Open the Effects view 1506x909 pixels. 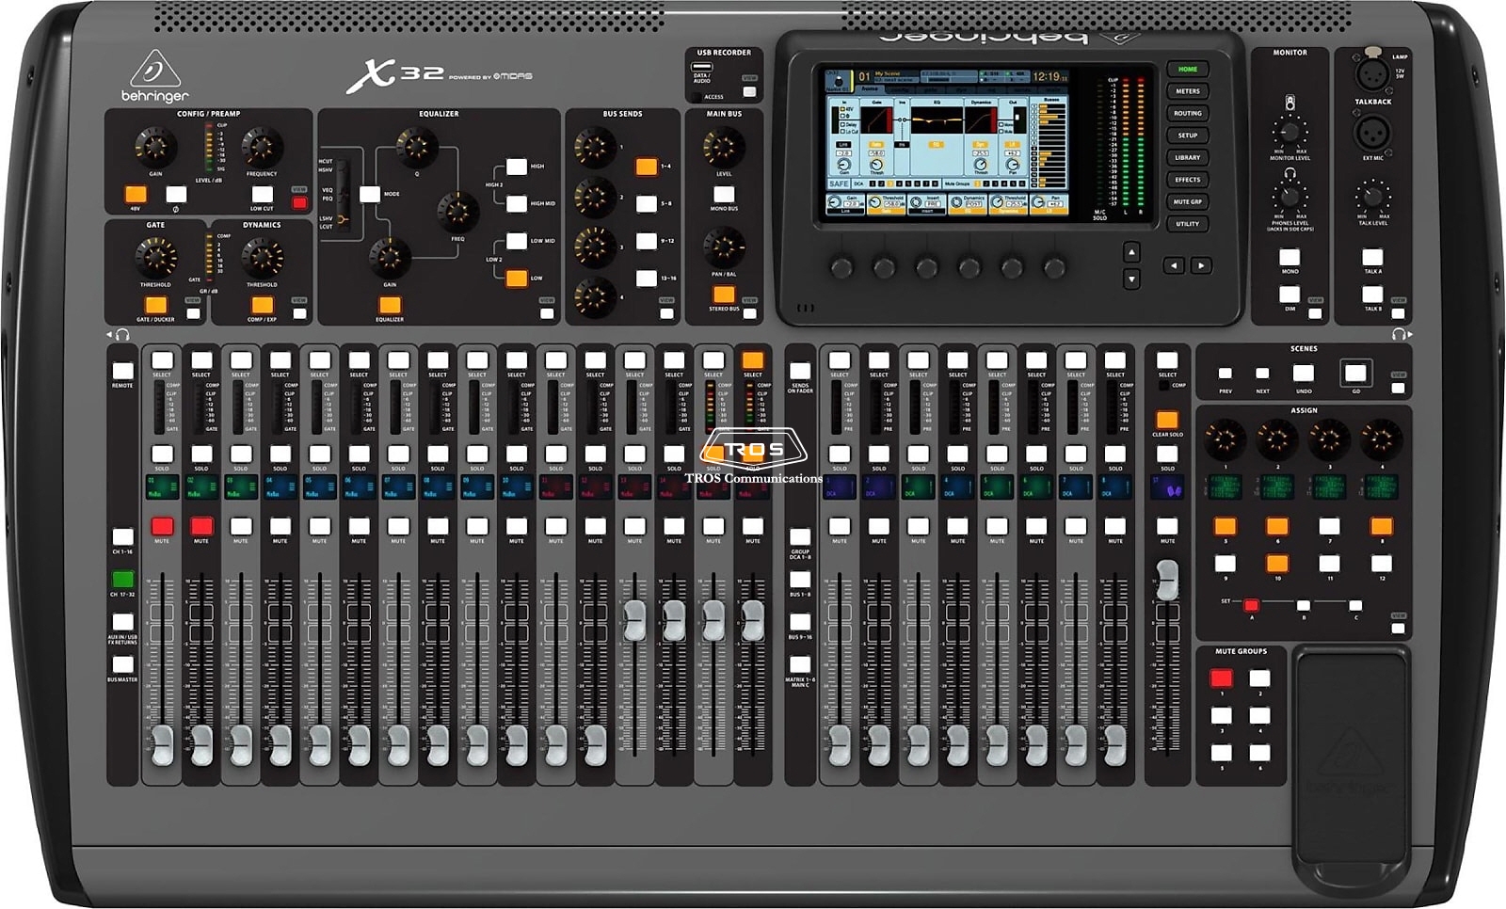[1188, 180]
